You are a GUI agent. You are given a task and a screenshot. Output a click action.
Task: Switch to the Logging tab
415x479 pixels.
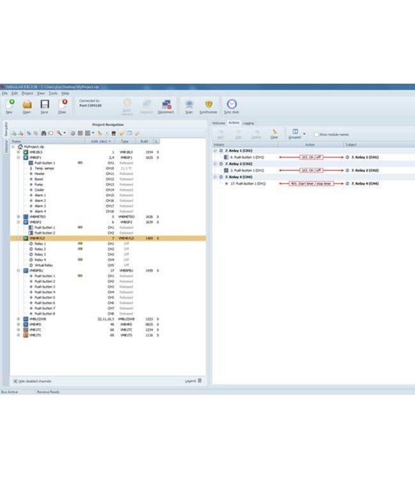coord(248,123)
